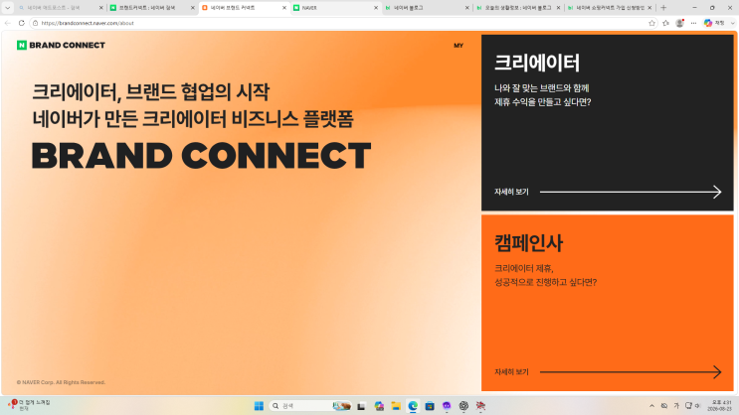Open the Copilot app in taskbar
This screenshot has width=739, height=415.
pyautogui.click(x=379, y=406)
